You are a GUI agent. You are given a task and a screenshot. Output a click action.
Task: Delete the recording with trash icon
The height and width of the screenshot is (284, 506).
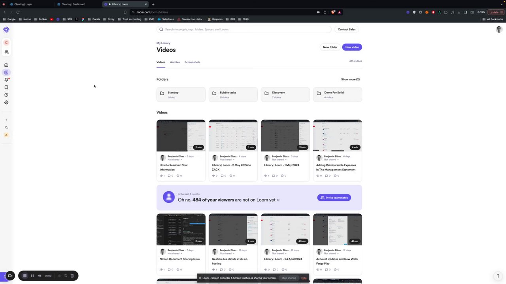(x=72, y=276)
